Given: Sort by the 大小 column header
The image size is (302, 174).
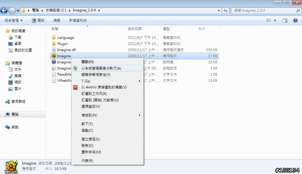Looking at the screenshot, I should pos(201,29).
